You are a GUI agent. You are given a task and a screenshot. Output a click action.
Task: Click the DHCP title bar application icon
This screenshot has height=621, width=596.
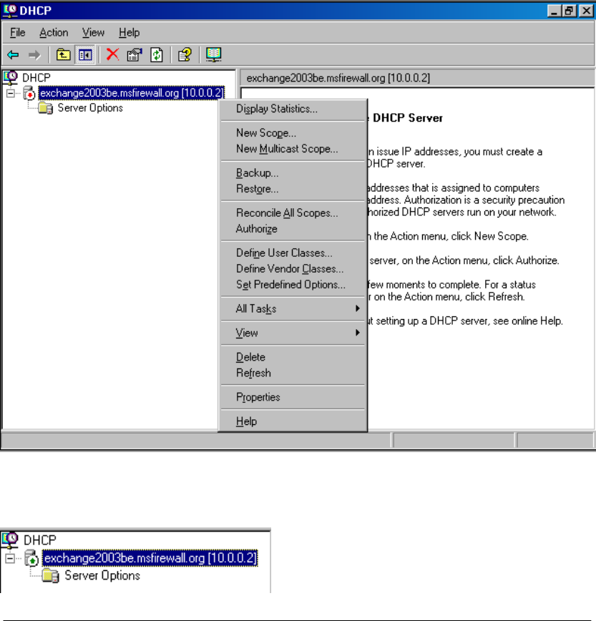pos(10,10)
